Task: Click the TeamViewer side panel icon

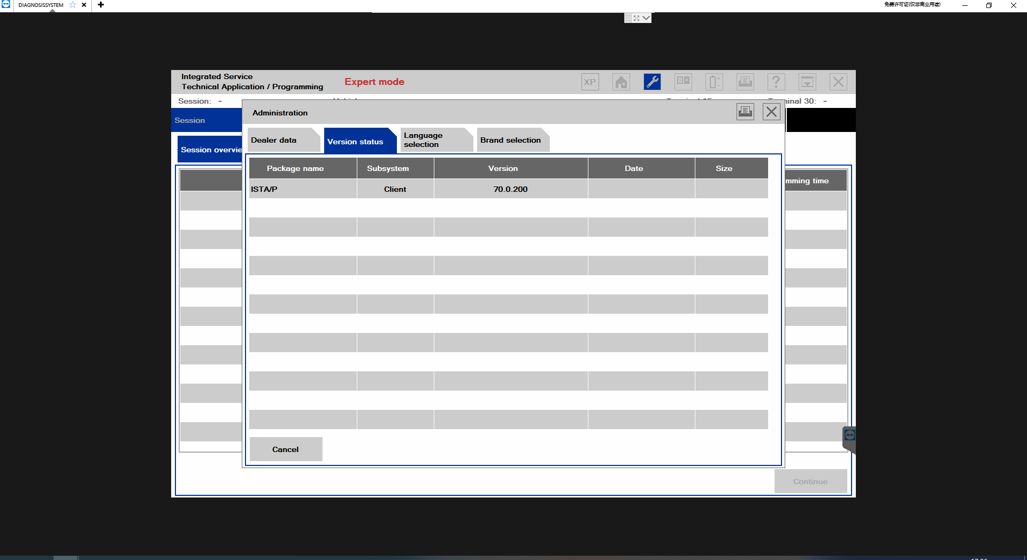Action: coord(849,435)
